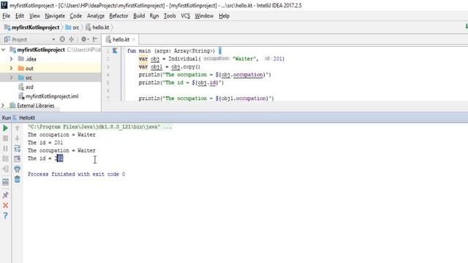
Task: Click the Dump threads icon below pause
Action: pos(5,159)
